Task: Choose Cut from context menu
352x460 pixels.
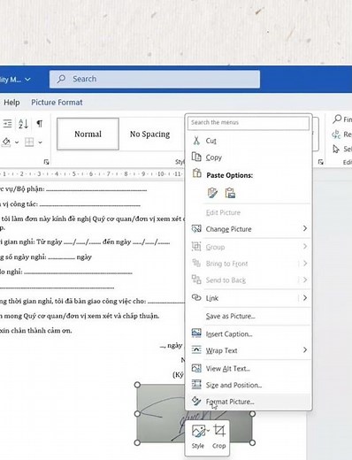Action: (x=249, y=141)
